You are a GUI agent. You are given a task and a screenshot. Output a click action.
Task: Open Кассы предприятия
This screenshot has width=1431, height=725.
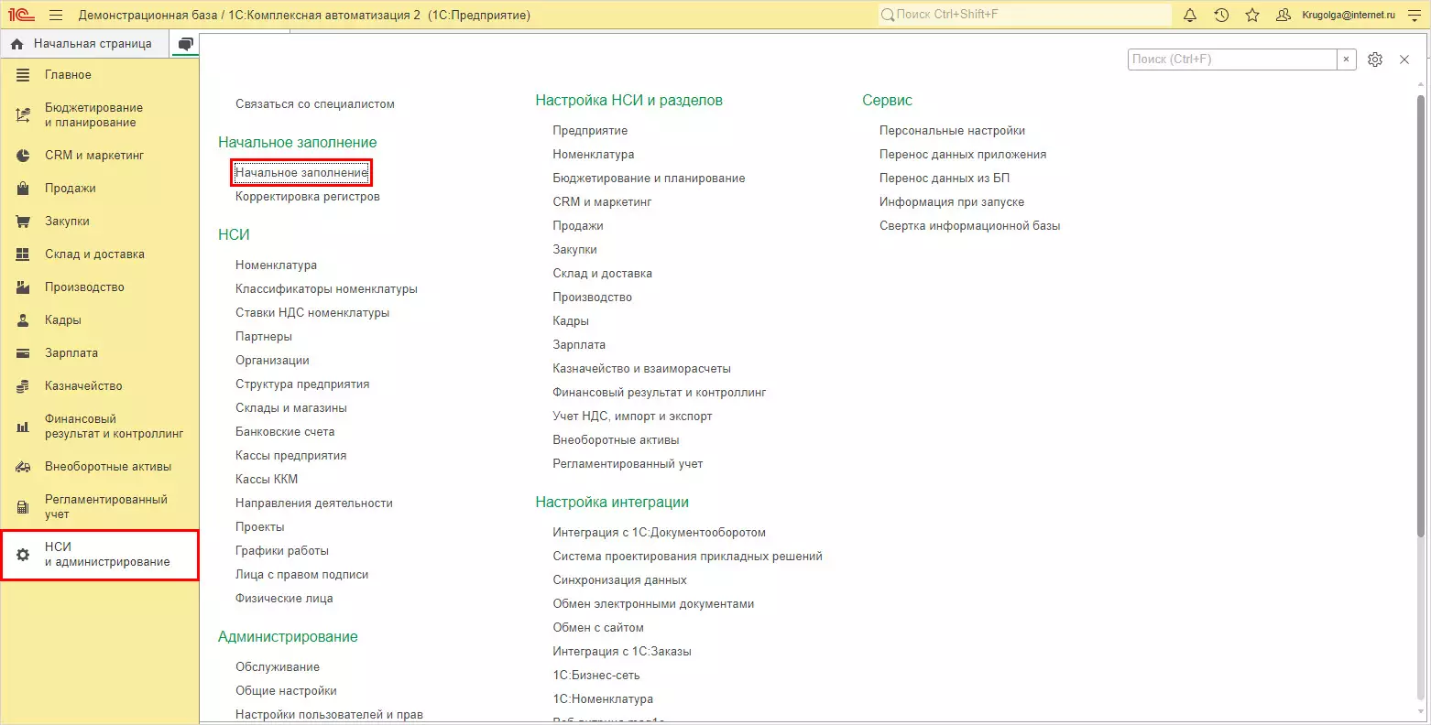[x=291, y=456]
